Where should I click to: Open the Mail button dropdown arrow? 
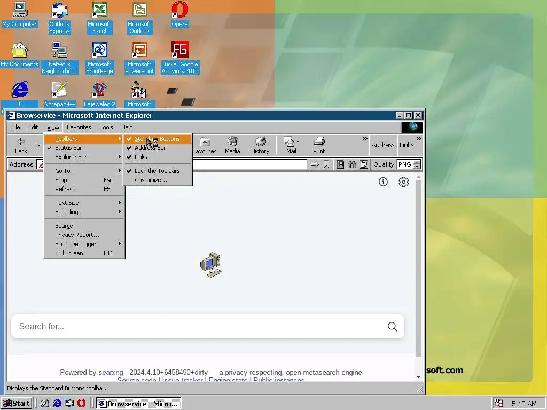click(298, 142)
